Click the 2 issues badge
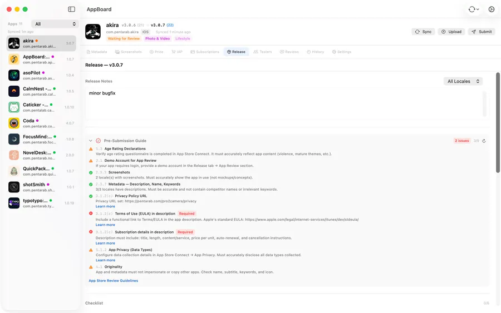 pyautogui.click(x=462, y=141)
